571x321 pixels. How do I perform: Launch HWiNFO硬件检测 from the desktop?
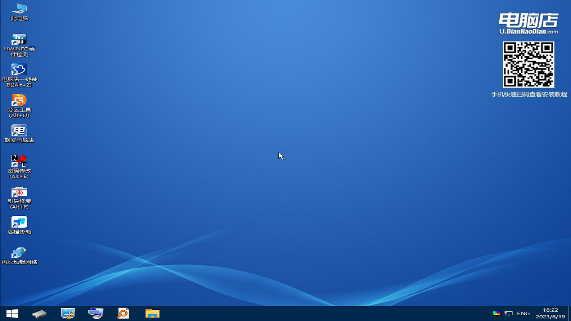click(19, 45)
